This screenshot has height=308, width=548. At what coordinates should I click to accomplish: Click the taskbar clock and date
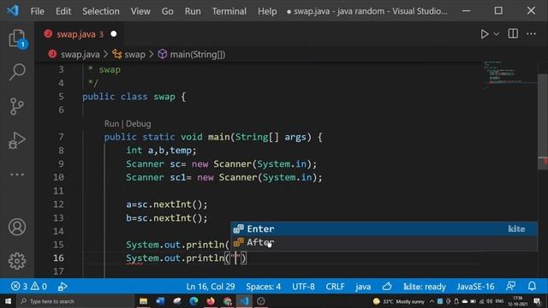(517, 301)
